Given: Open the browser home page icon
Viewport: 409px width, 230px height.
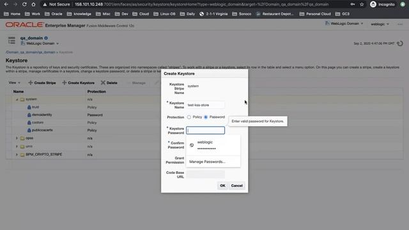Looking at the screenshot, I should click(x=33, y=4).
